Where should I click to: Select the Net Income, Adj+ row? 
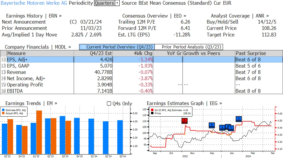[141, 78]
